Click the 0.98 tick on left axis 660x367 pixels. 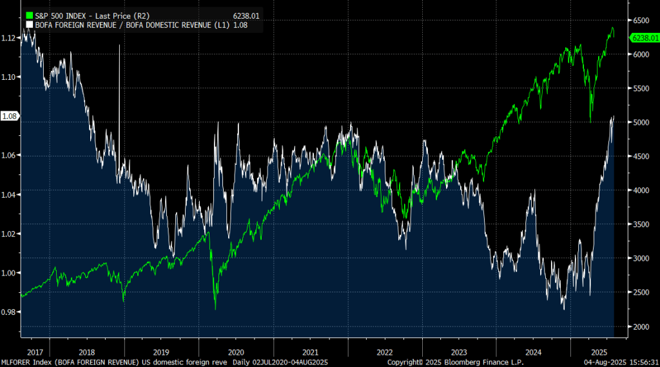pyautogui.click(x=9, y=312)
